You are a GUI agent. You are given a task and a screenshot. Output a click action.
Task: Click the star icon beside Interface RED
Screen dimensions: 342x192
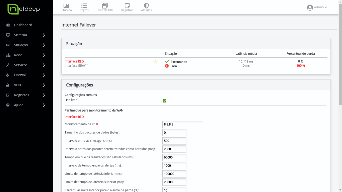pyautogui.click(x=155, y=62)
